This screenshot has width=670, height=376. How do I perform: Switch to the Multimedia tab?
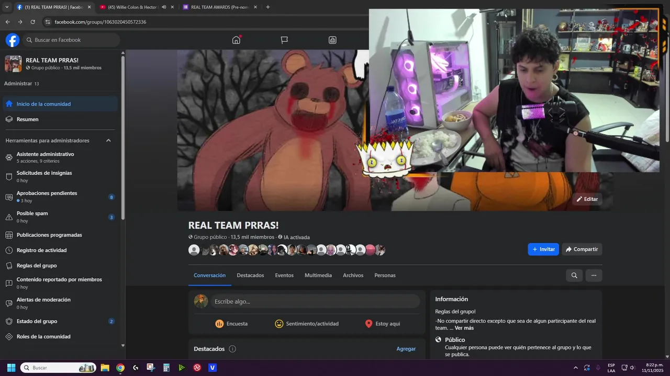point(318,275)
